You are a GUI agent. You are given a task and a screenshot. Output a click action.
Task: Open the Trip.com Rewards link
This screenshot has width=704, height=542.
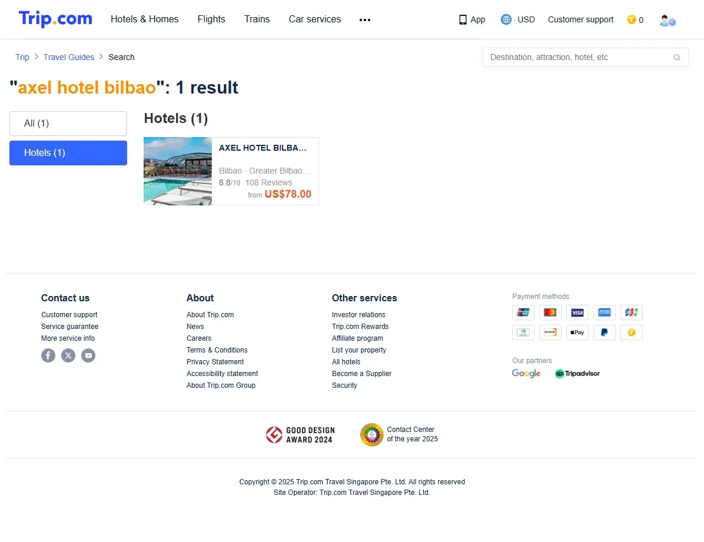coord(360,327)
